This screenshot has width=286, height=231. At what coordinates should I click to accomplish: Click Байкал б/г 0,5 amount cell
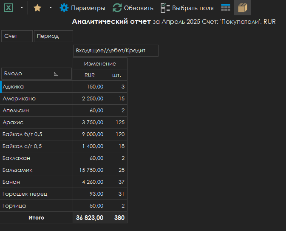tap(90, 134)
